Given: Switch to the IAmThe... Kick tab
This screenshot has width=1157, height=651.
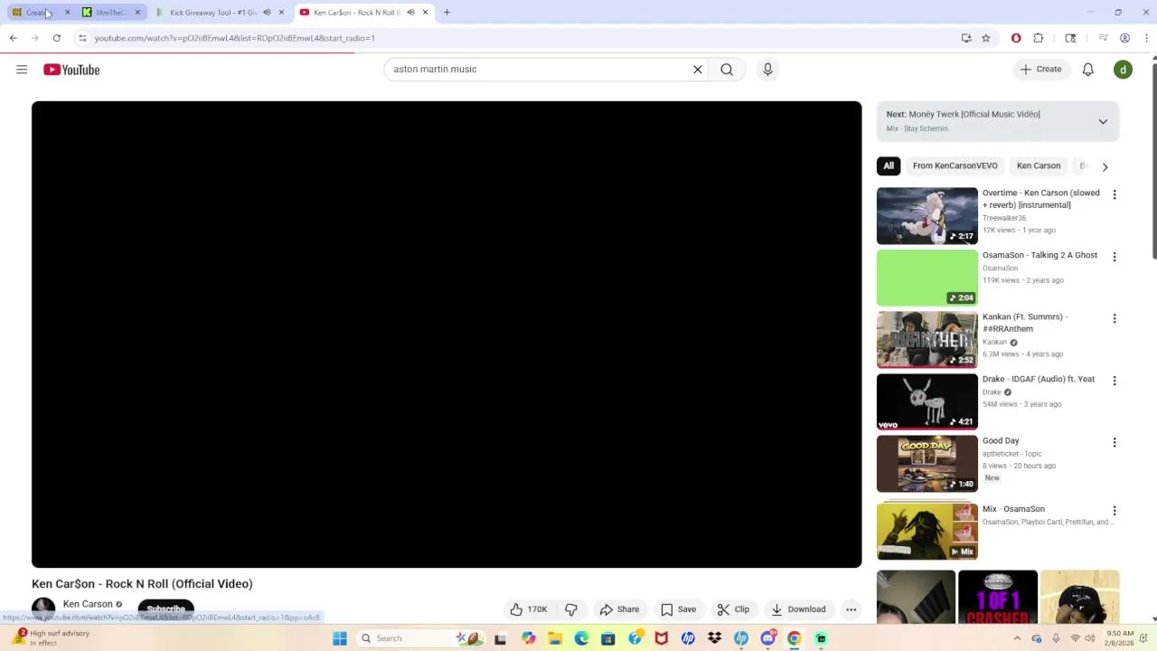Looking at the screenshot, I should 108,13.
